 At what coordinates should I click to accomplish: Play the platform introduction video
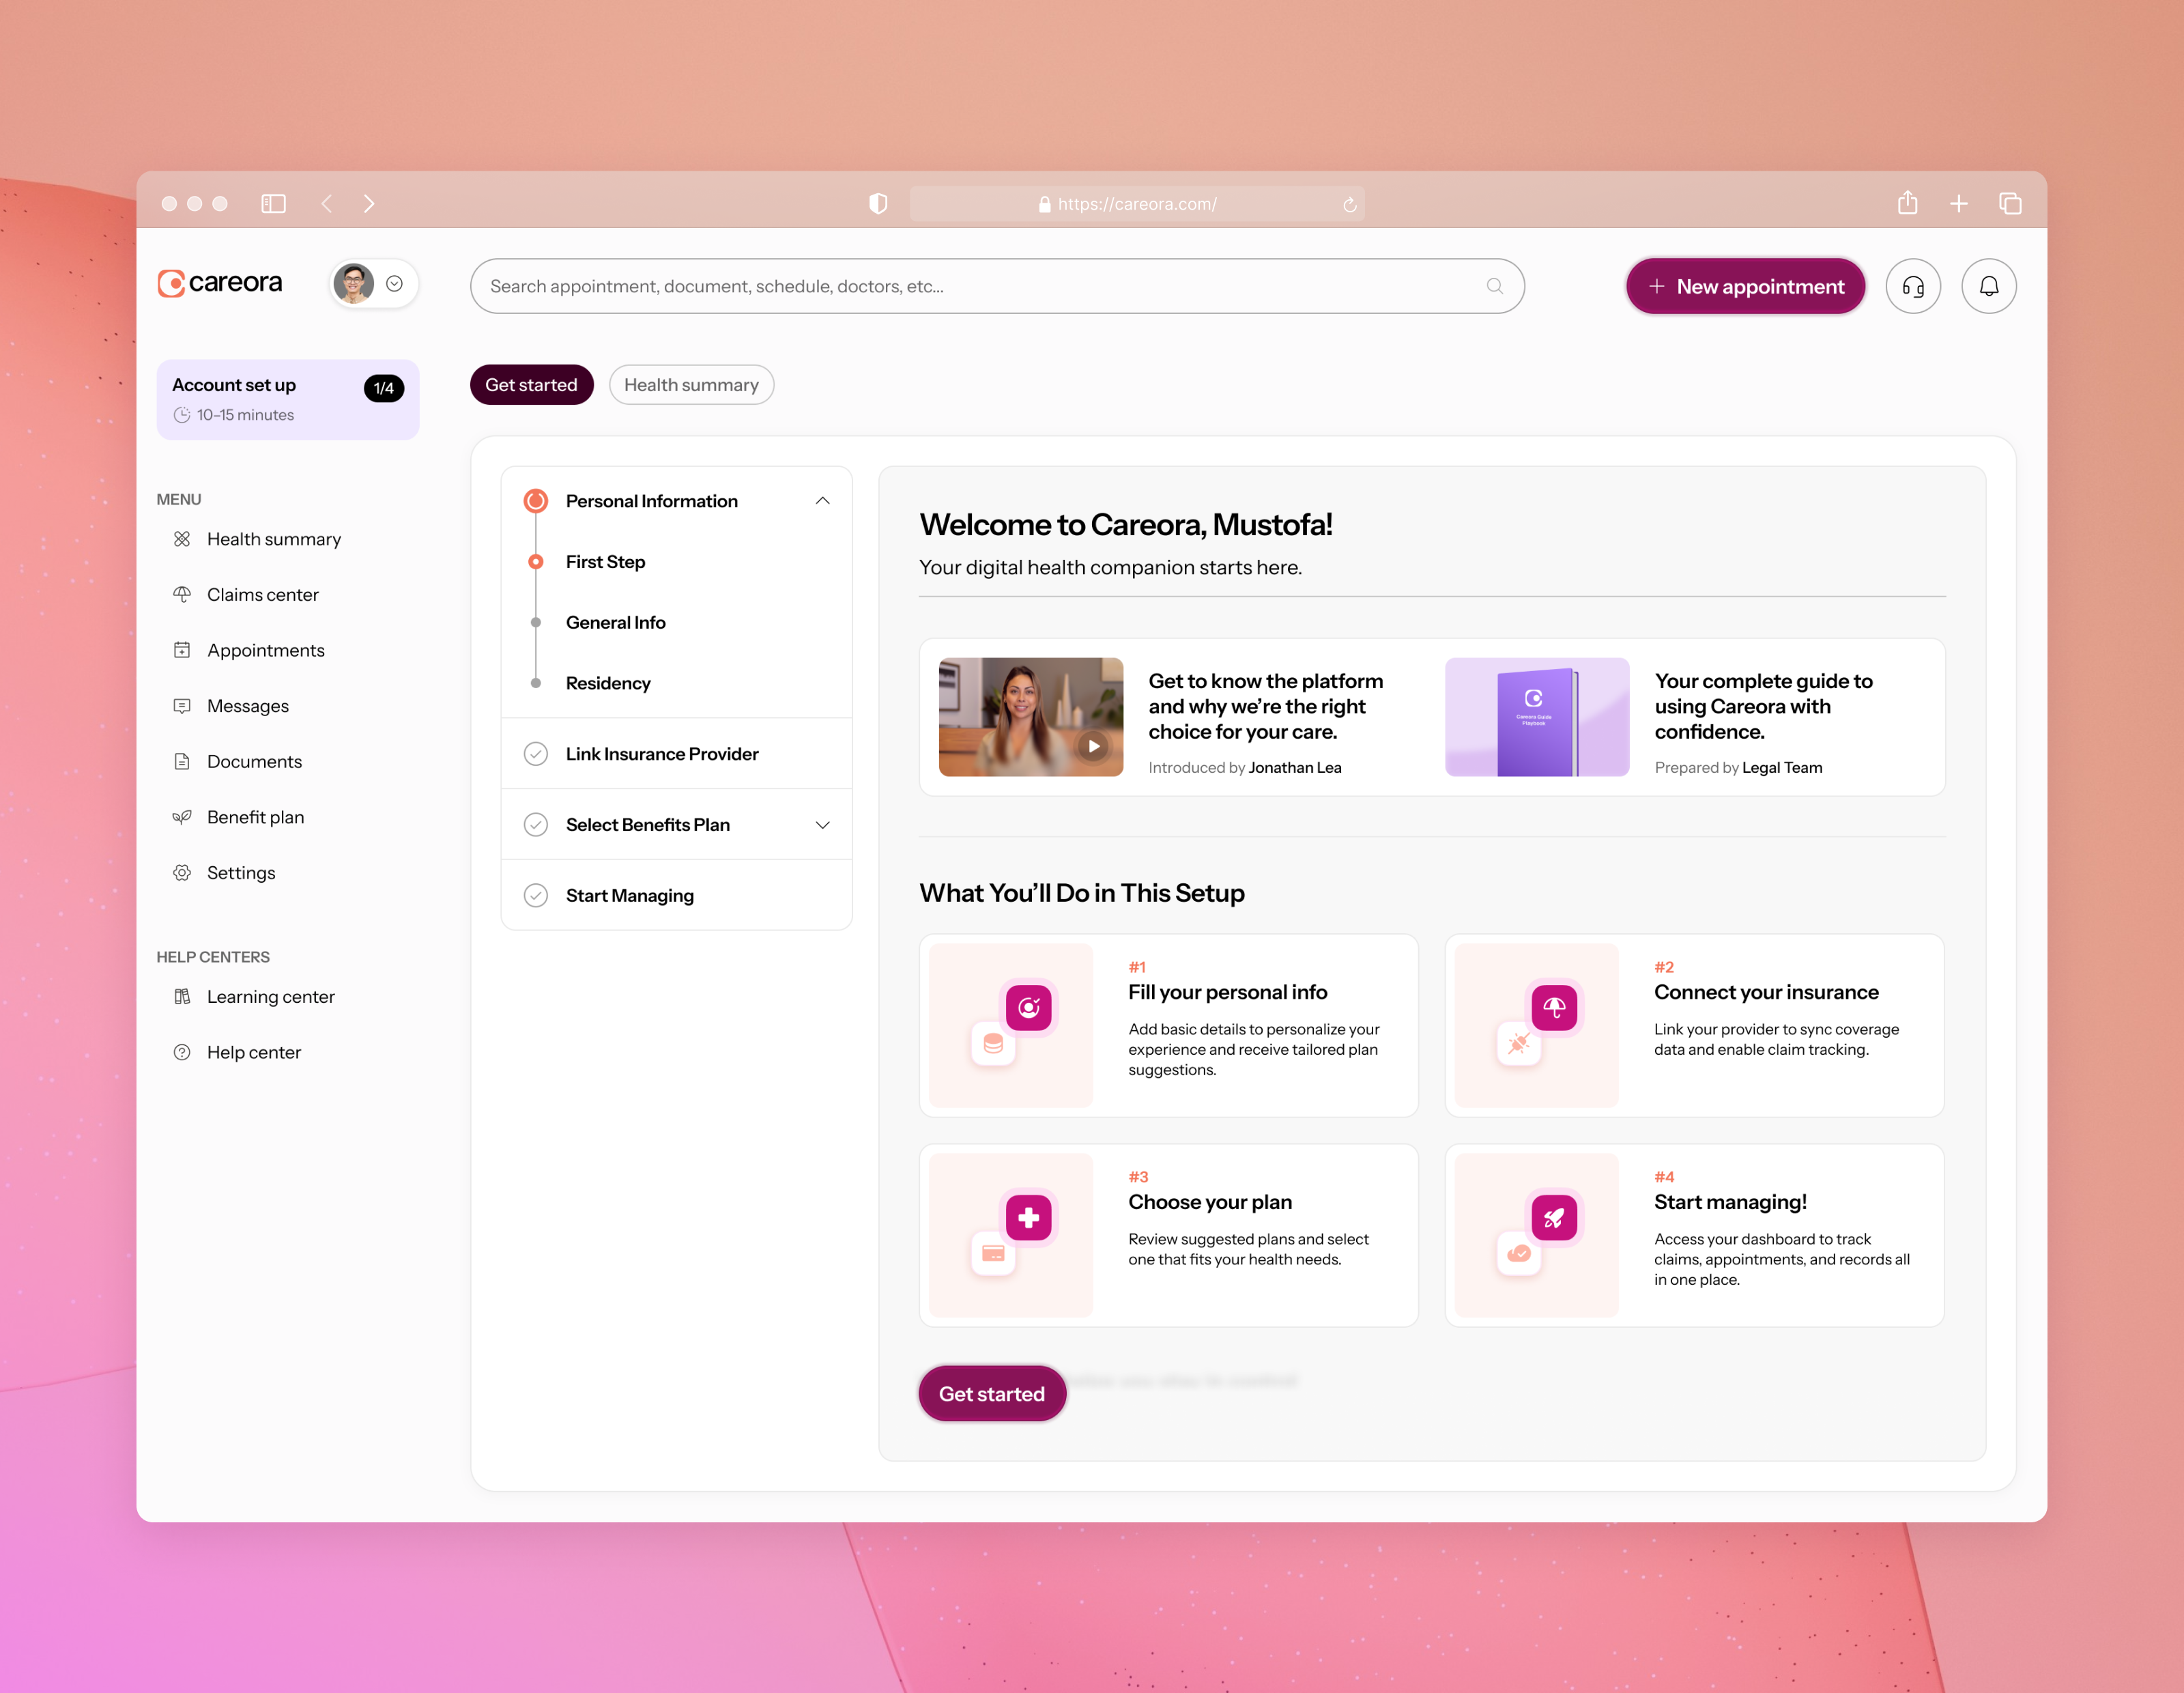[x=1093, y=746]
